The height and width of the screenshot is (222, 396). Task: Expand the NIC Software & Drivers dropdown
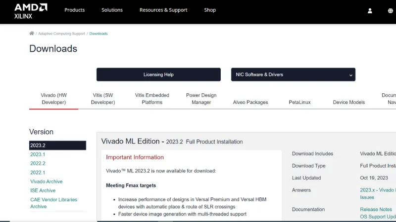(293, 74)
